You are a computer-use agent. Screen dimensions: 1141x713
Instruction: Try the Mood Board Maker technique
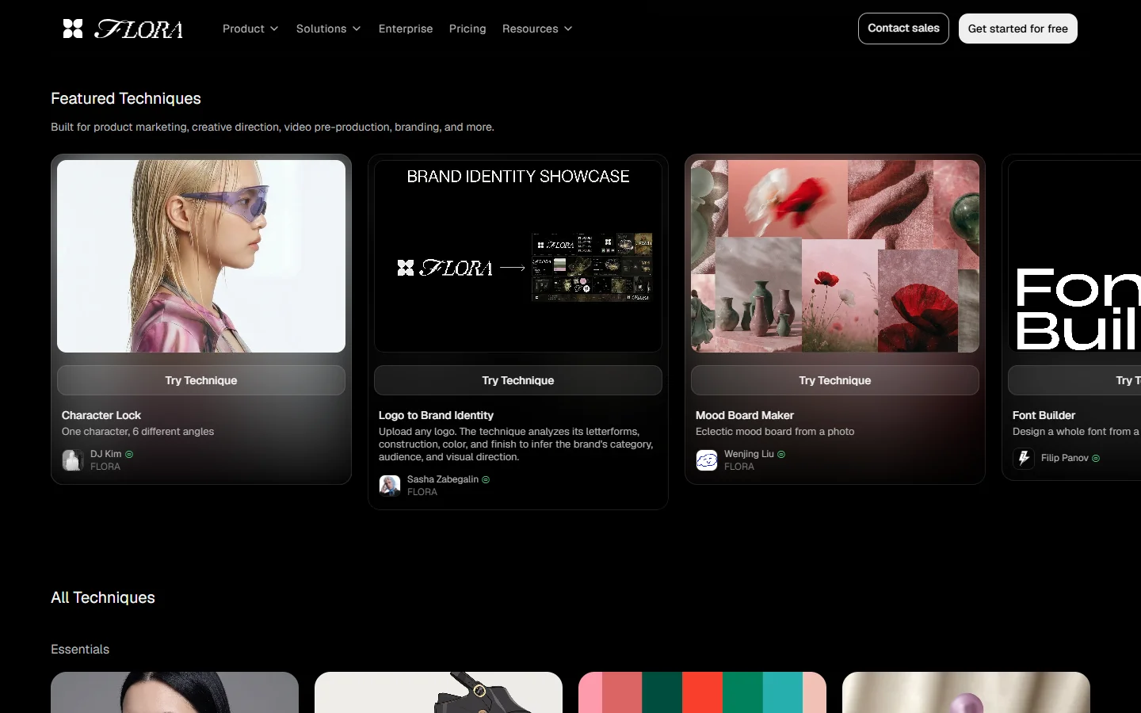pyautogui.click(x=835, y=380)
